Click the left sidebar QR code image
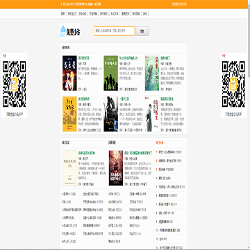The image size is (250, 250). pyautogui.click(x=15, y=84)
